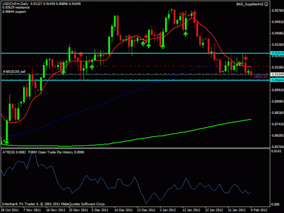Image resolution: width=284 pixels, height=213 pixels.
Task: Click the 0.91585 price scale value
Action: coord(278,67)
